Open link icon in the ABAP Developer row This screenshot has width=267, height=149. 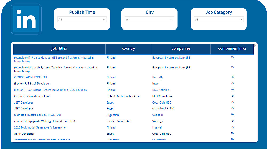tap(232, 133)
